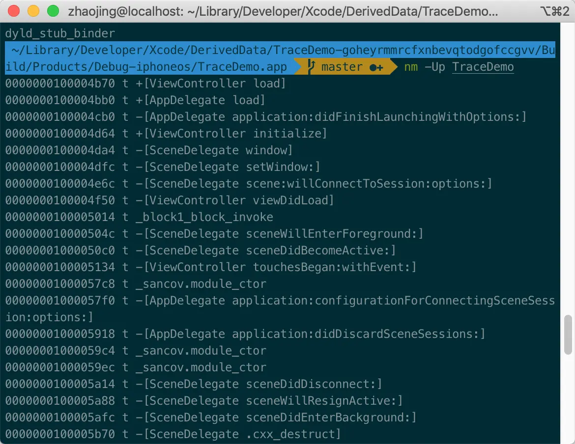This screenshot has width=575, height=444.
Task: Click -[SceneDelegate sceneDidBecomeActive:] line
Action: click(201, 250)
